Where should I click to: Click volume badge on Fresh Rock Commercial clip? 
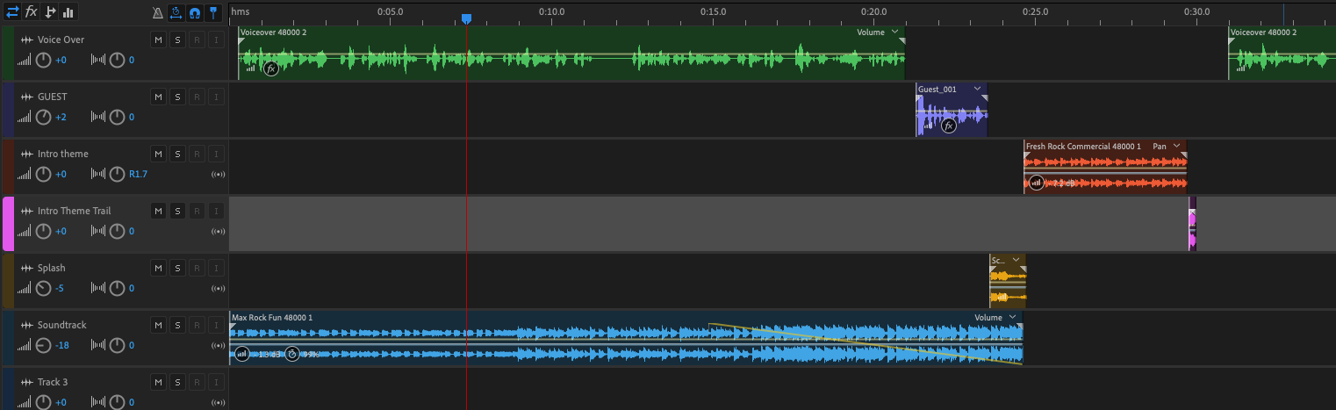[1037, 183]
